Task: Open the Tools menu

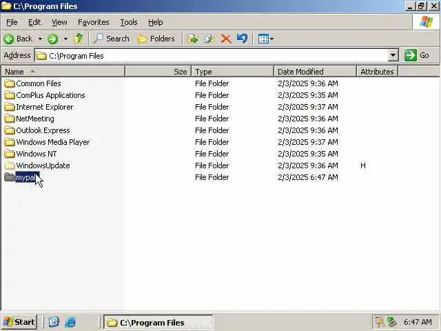Action: [x=129, y=22]
